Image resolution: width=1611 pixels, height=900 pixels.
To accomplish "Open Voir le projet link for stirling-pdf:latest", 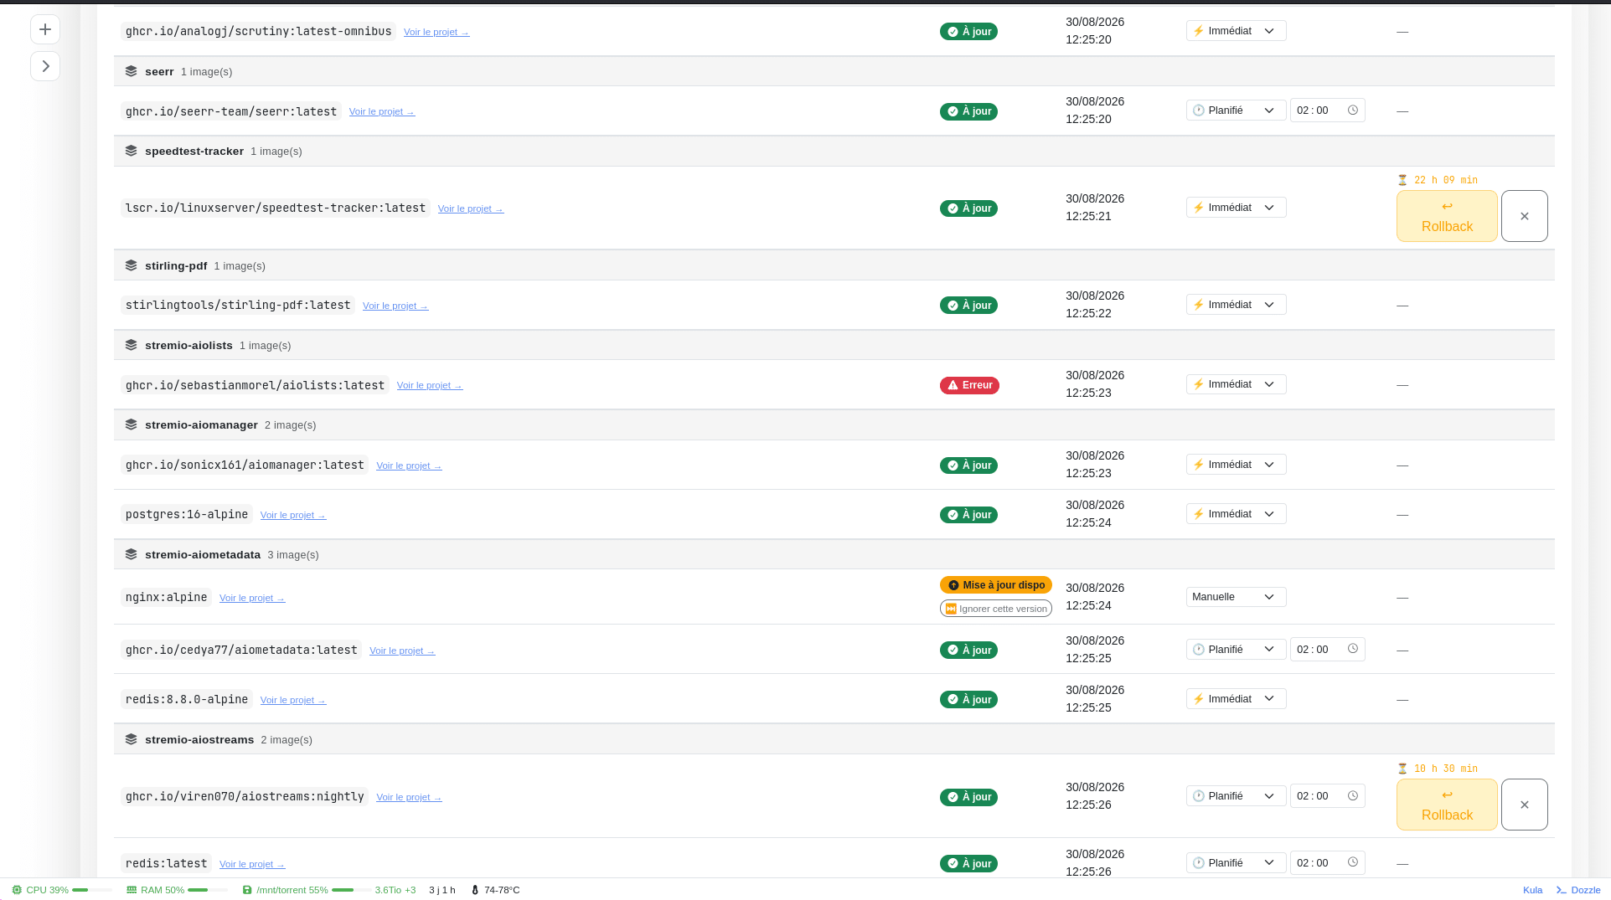I will pyautogui.click(x=395, y=306).
